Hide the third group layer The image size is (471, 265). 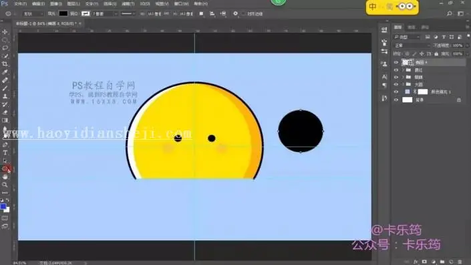point(396,84)
